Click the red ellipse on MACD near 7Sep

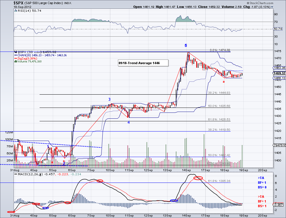click(x=100, y=181)
